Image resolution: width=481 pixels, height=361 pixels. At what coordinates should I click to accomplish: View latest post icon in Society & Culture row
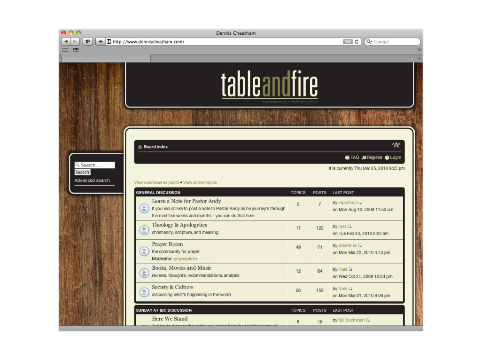350,288
